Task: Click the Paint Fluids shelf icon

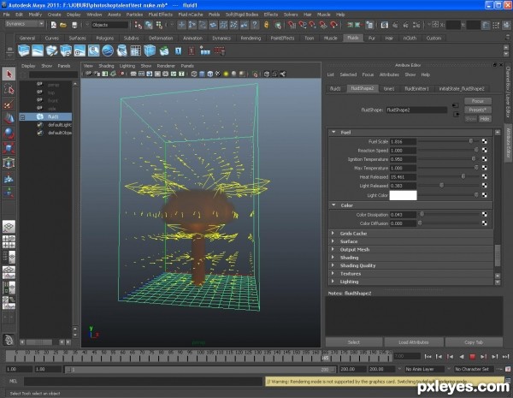Action: (x=51, y=50)
